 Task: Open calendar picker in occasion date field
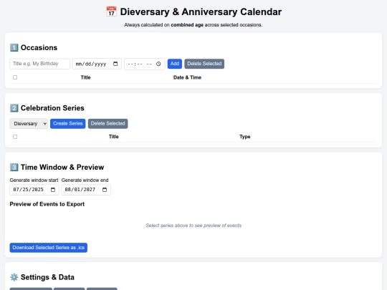[115, 64]
